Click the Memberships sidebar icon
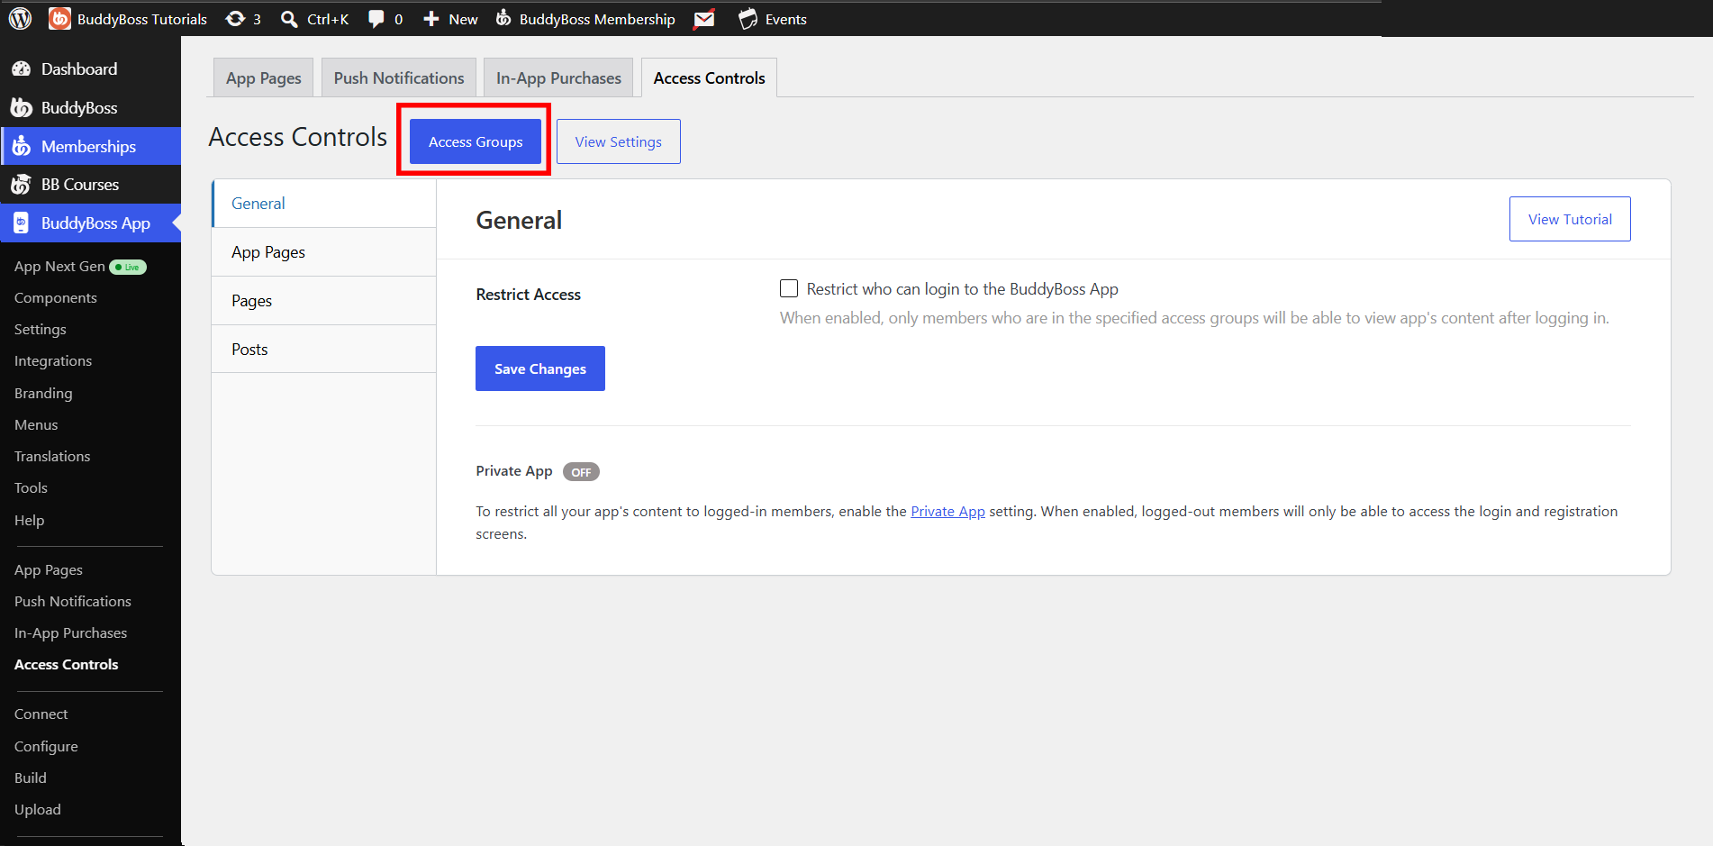 click(x=22, y=146)
